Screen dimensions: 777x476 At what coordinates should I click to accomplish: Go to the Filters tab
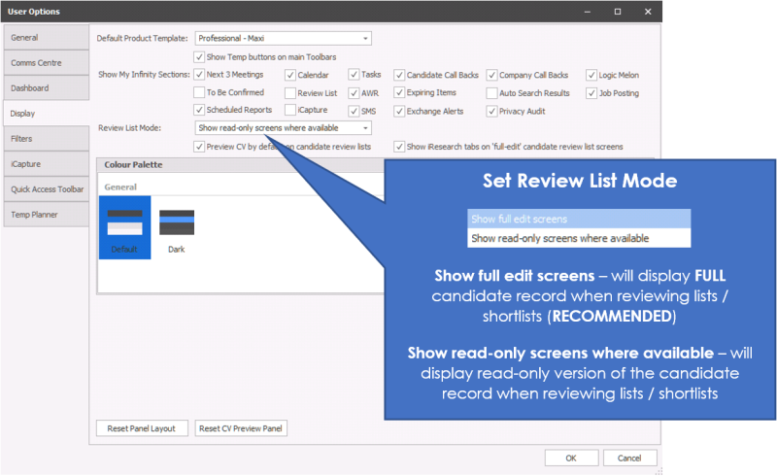click(x=45, y=139)
